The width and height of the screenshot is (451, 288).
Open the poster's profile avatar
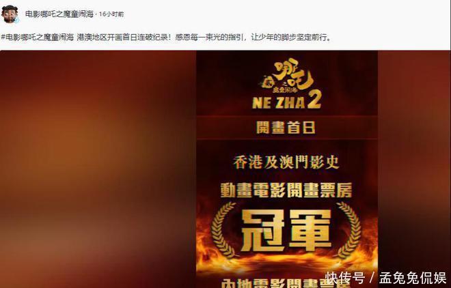(x=10, y=14)
